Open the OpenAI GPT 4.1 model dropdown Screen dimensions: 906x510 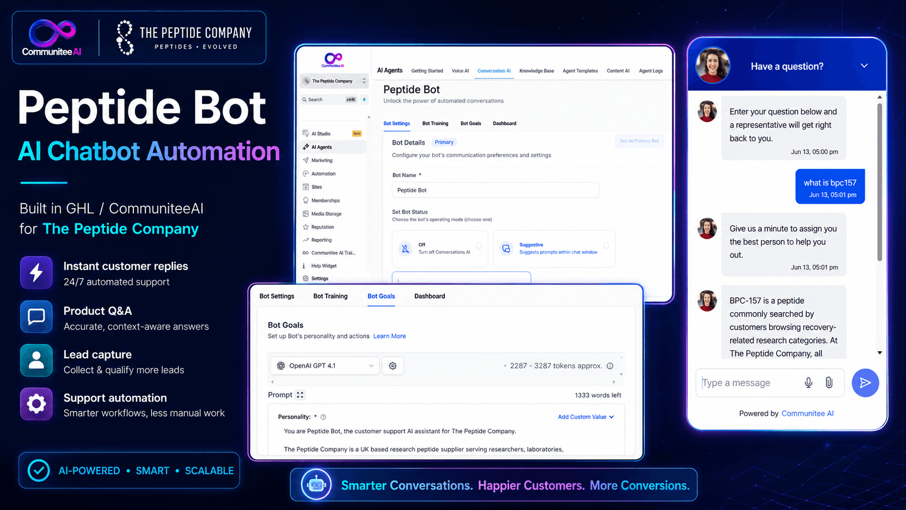(325, 366)
